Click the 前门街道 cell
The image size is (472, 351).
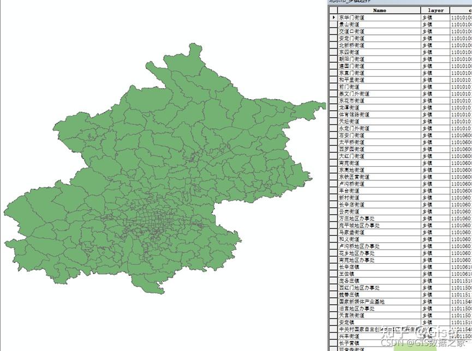379,87
